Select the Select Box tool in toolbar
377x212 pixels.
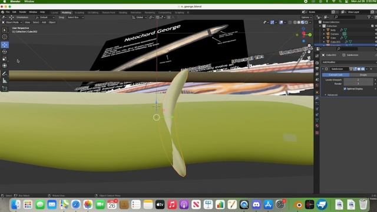pyautogui.click(x=5, y=30)
